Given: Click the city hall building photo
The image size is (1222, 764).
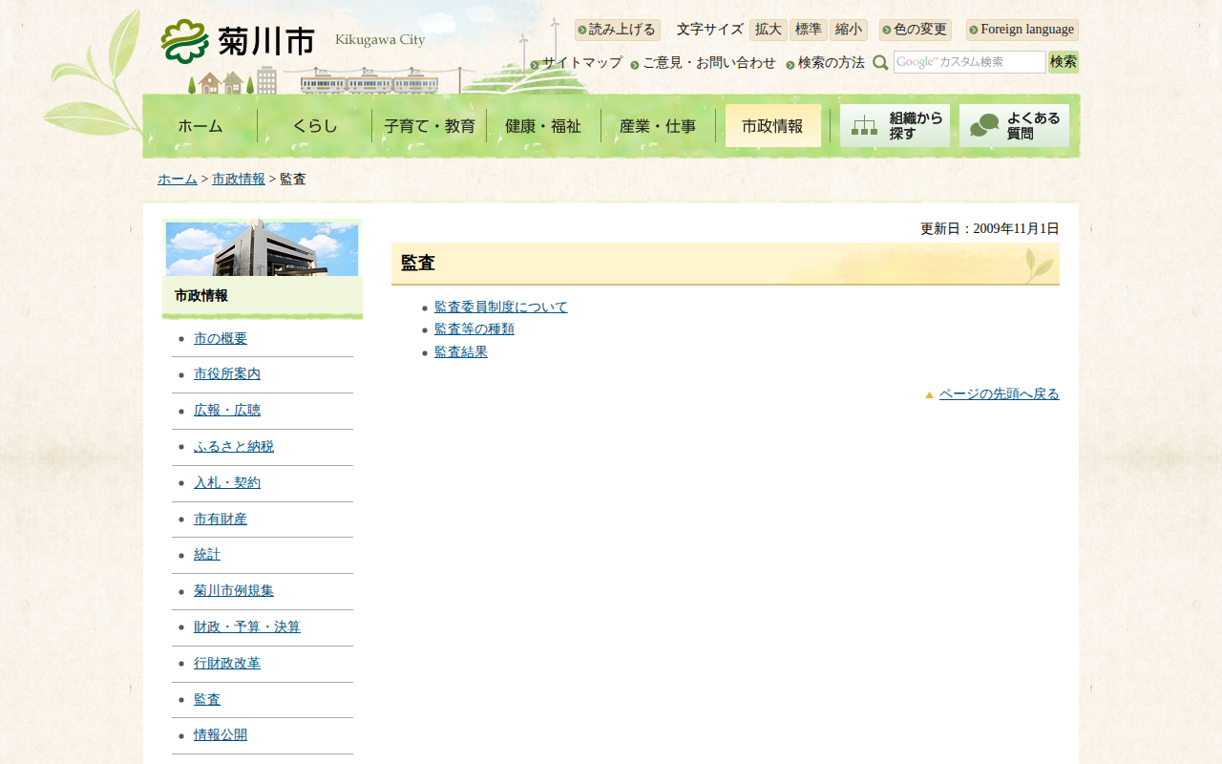Looking at the screenshot, I should (x=263, y=248).
